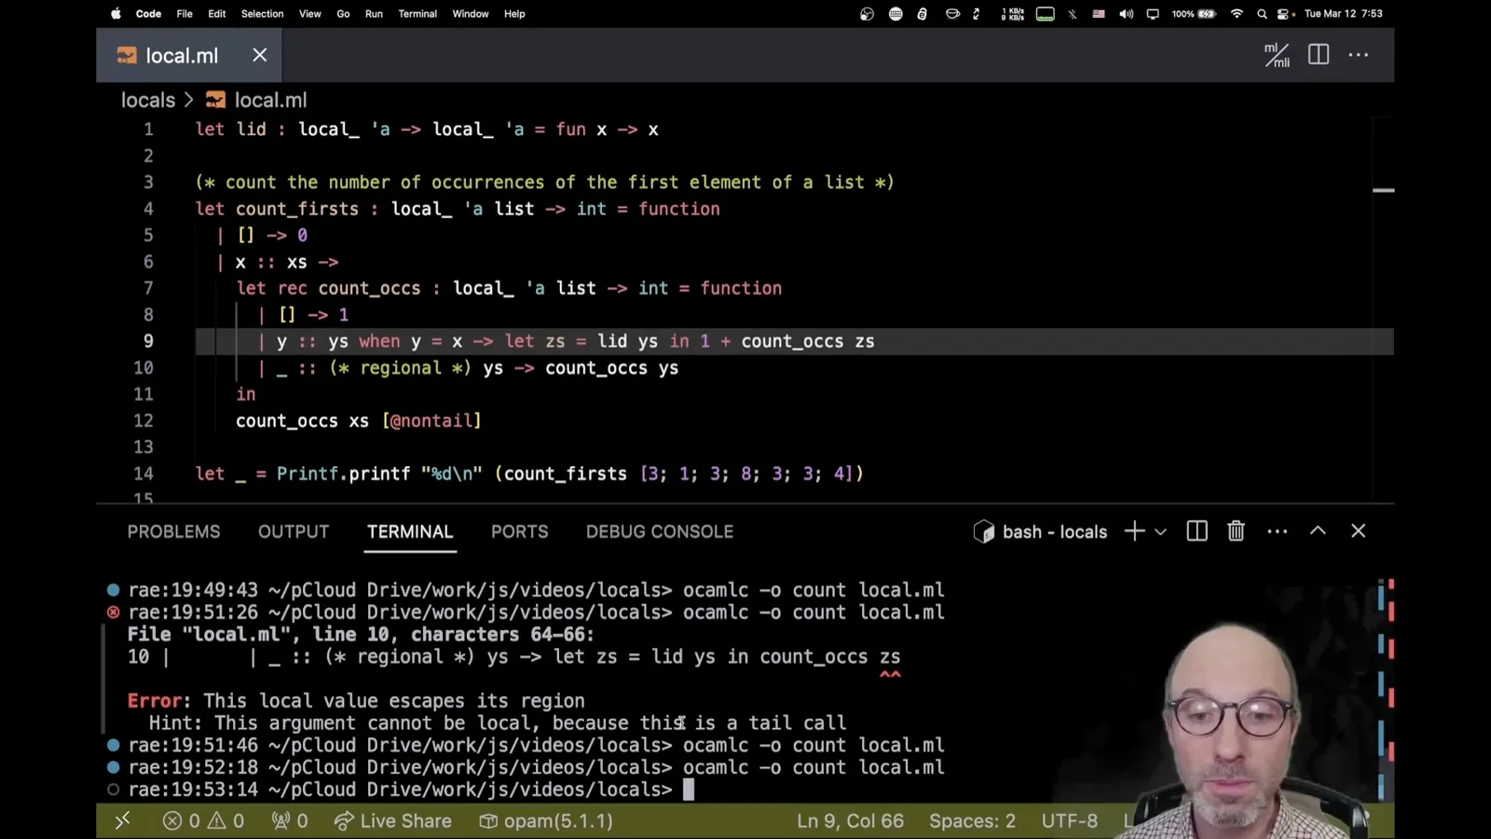
Task: Switch to the PROBLEMS tab
Action: tap(174, 531)
